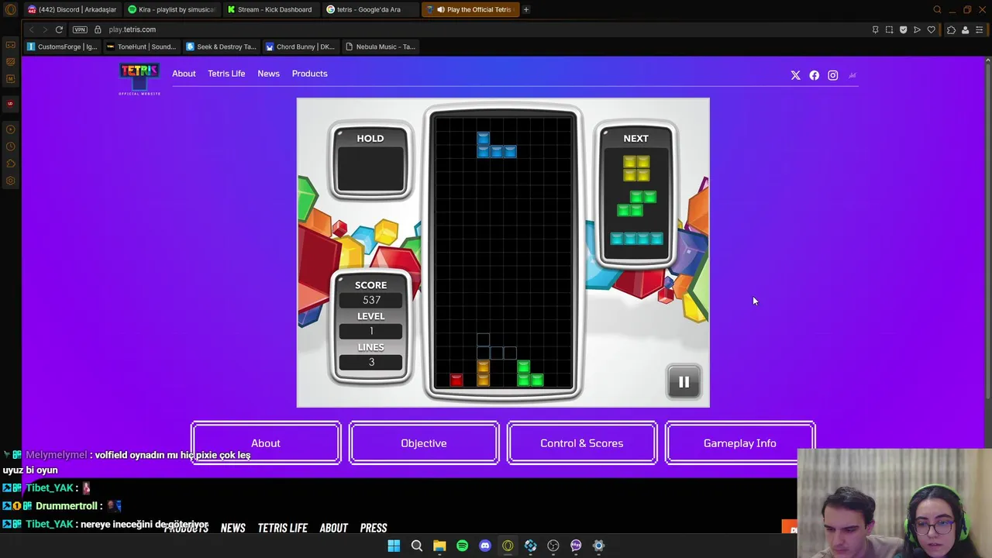Click the heart bookmark icon in toolbar
992x558 pixels.
point(931,29)
